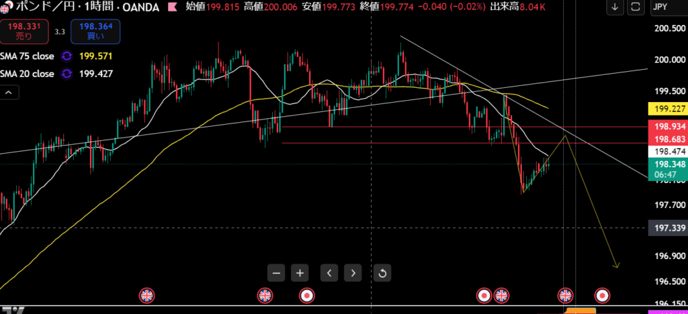Click the rightmost Japan flag event marker

point(603,295)
